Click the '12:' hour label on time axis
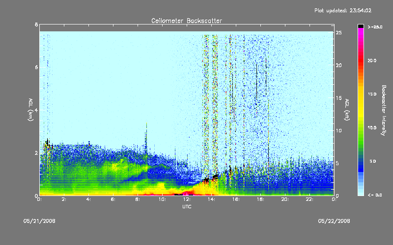The height and width of the screenshot is (245, 393). tap(187, 199)
